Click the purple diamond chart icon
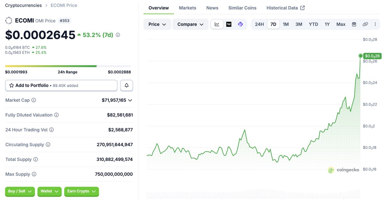The width and height of the screenshot is (384, 200). point(240,24)
